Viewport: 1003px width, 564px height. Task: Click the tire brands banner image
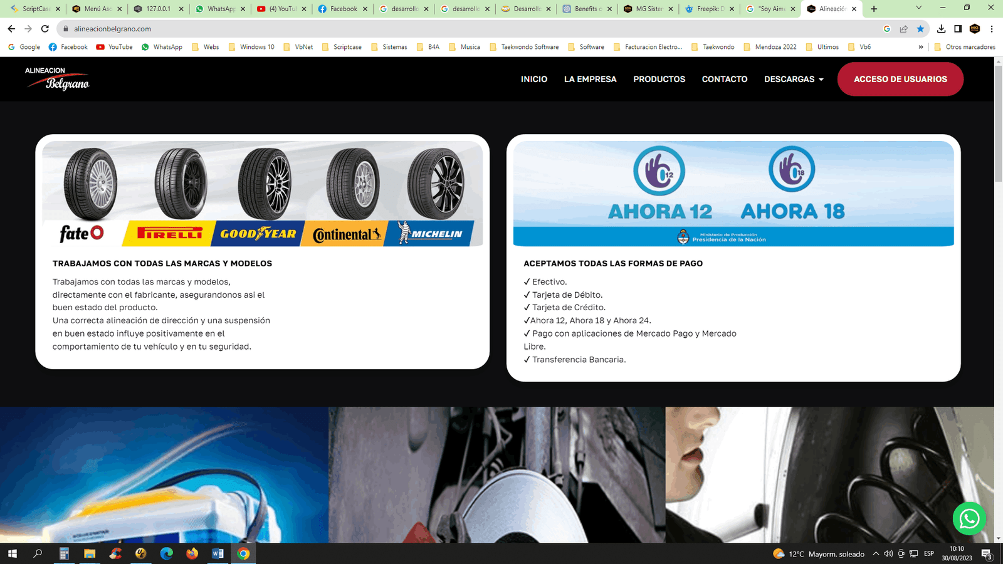[x=263, y=194]
